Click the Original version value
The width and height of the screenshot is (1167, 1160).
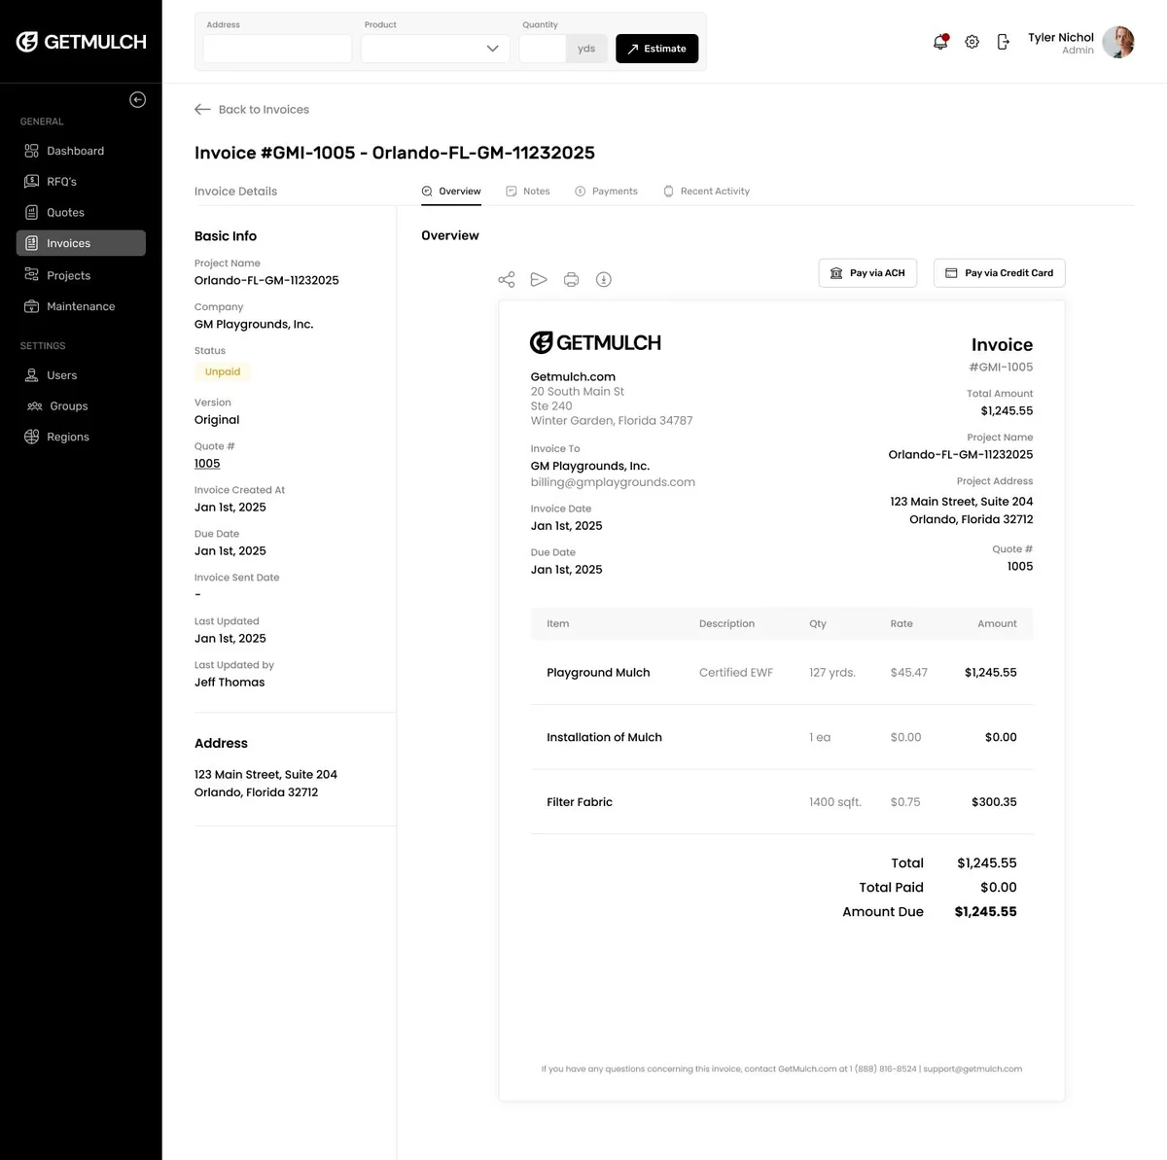[217, 420]
